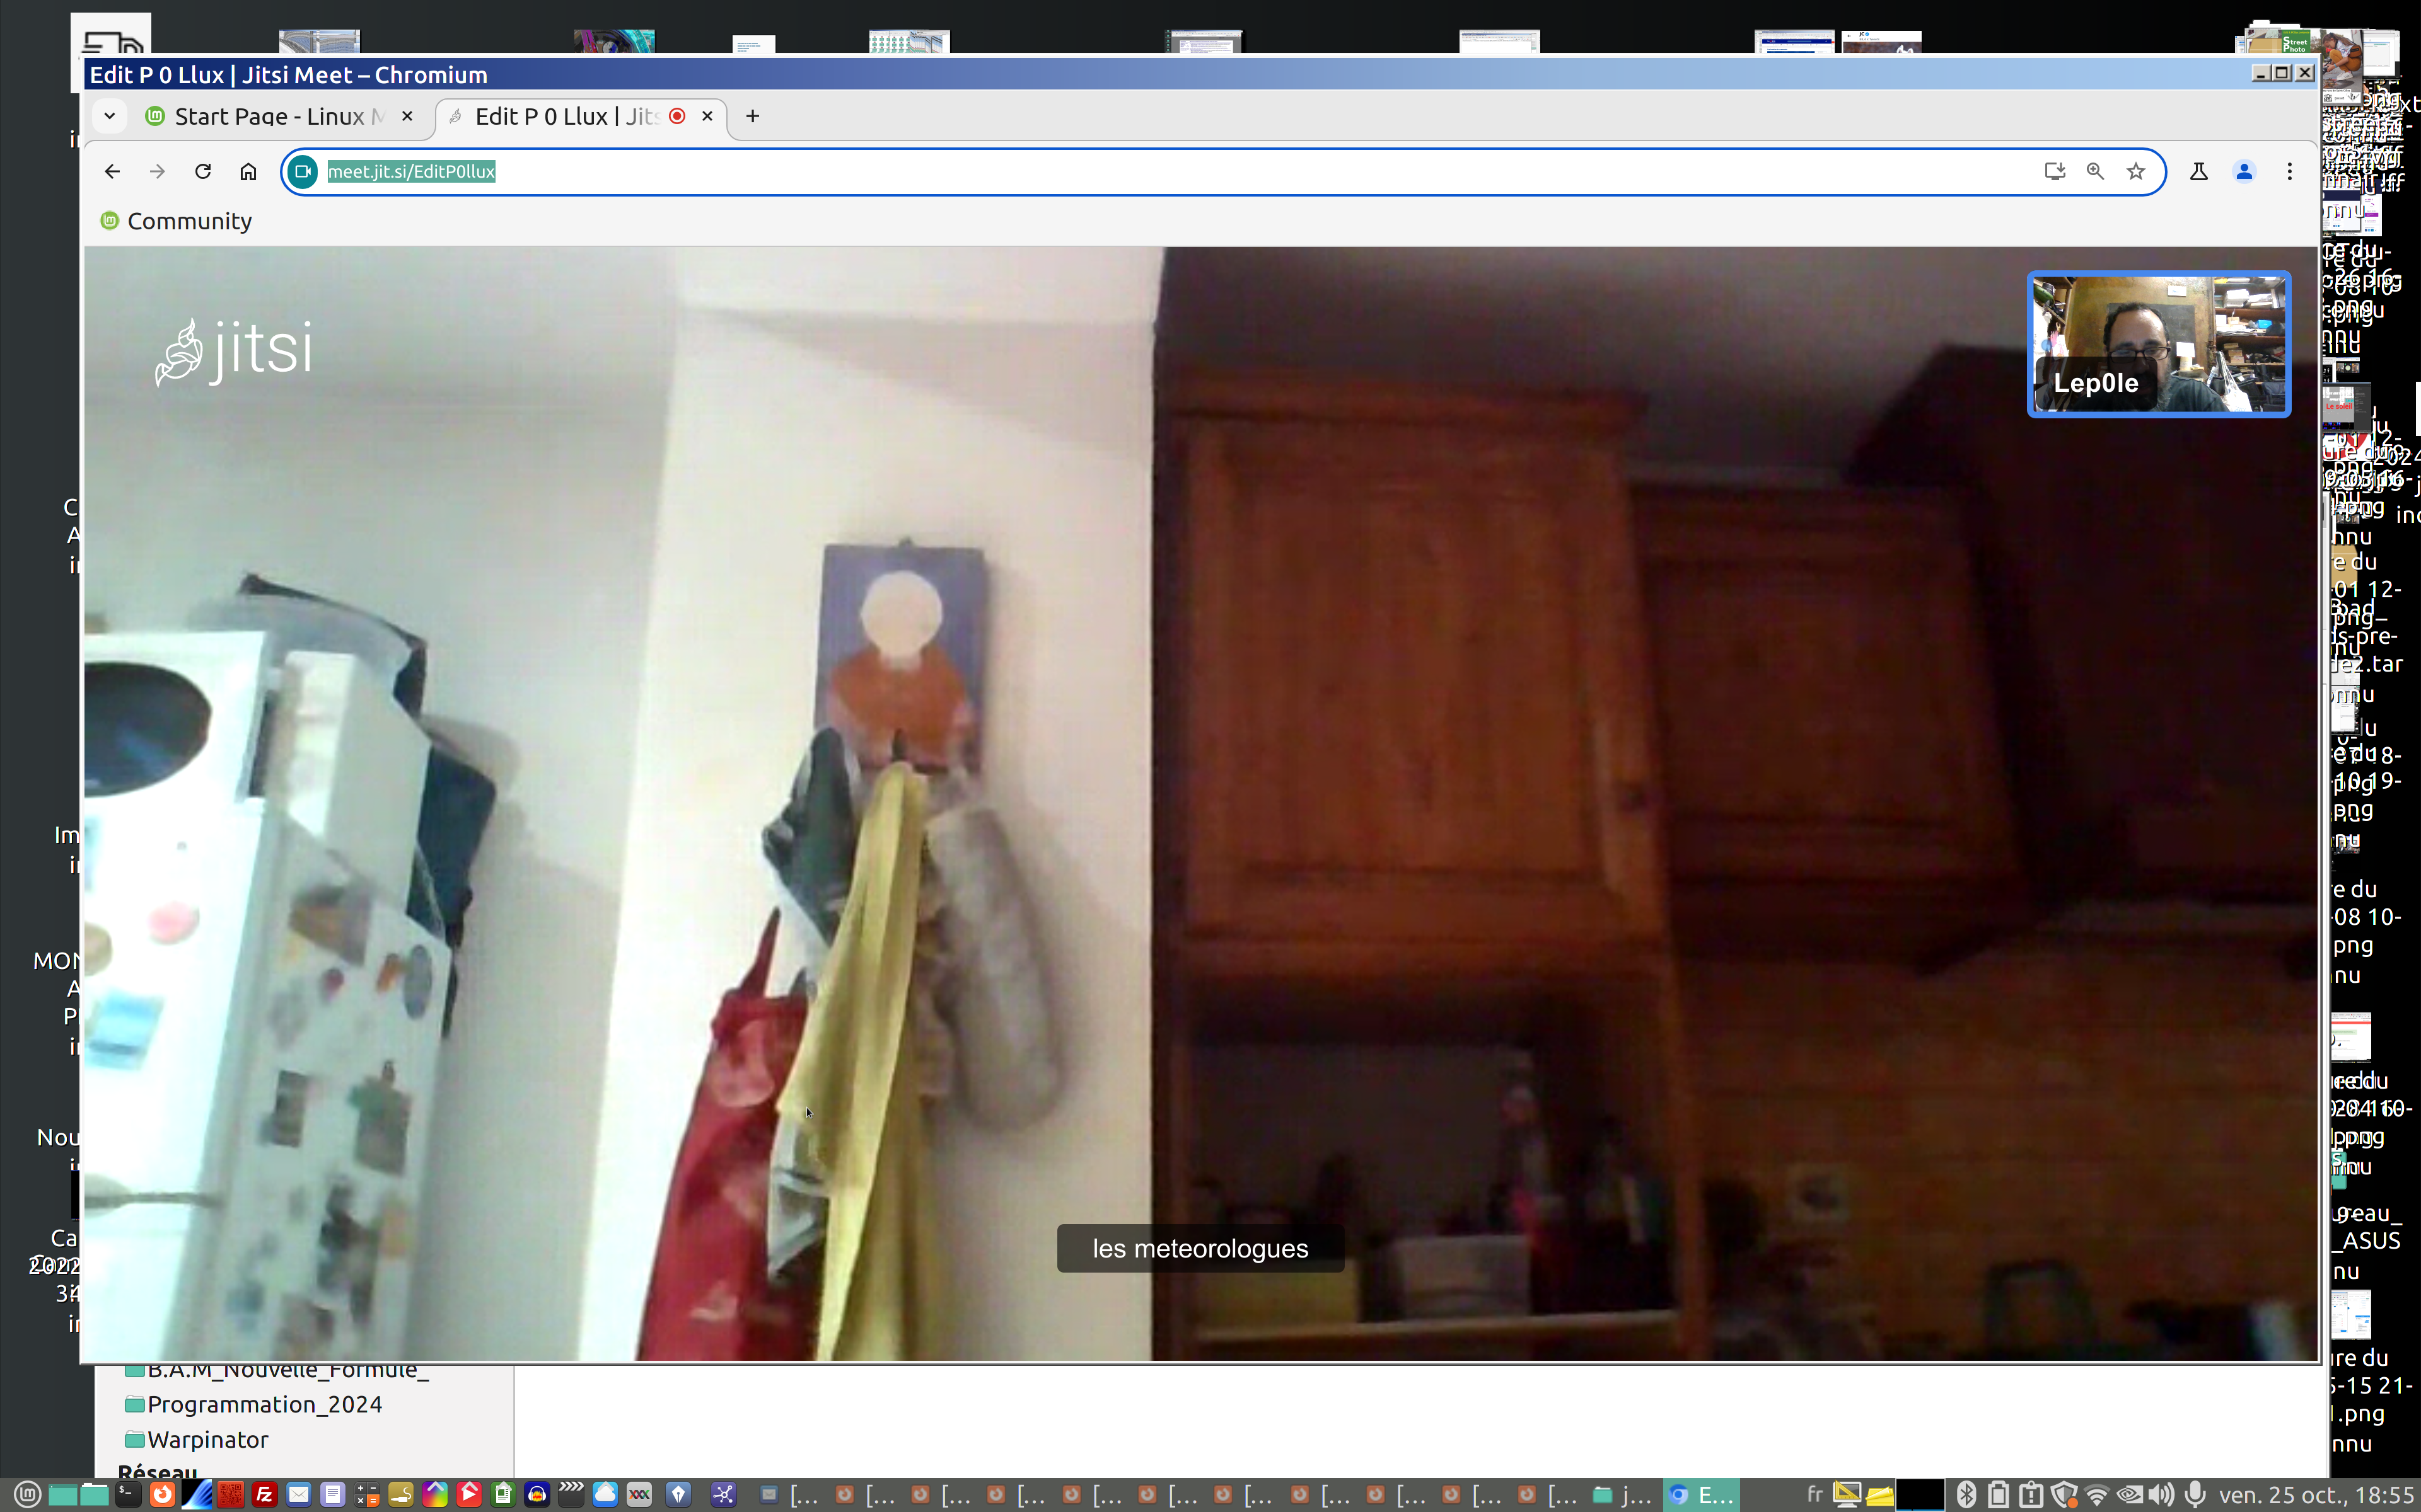Click the install app icon in address bar
2421x1512 pixels.
[2055, 172]
